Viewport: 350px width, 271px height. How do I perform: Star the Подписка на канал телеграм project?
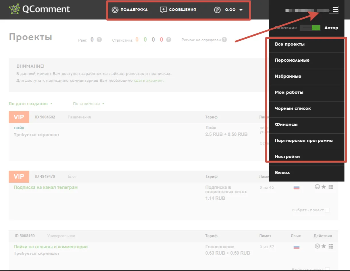point(324,187)
